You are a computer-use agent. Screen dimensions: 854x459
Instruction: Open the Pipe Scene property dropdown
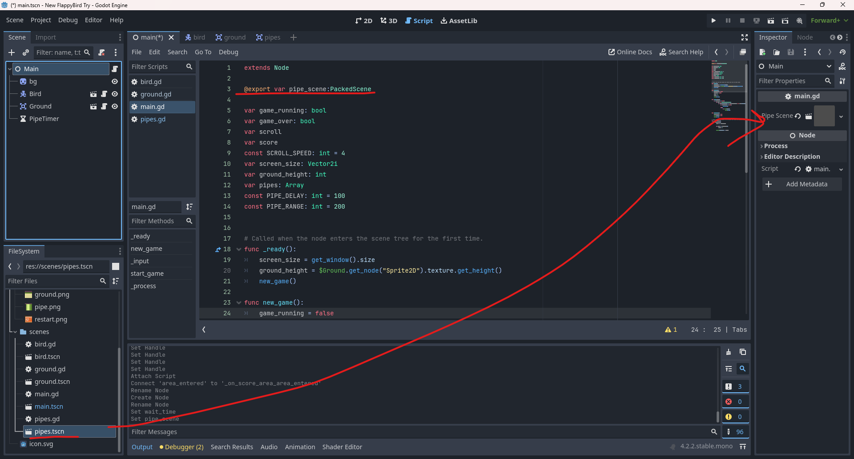[841, 117]
